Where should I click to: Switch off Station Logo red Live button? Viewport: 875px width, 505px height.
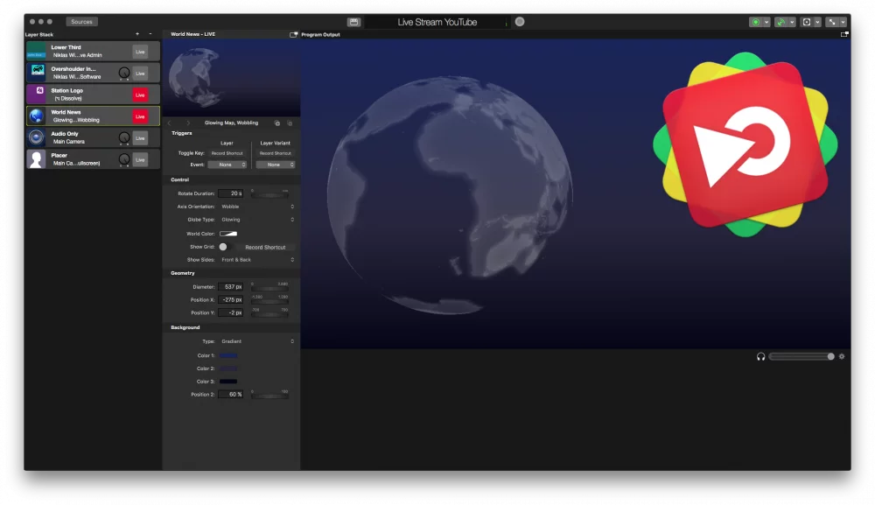click(140, 95)
